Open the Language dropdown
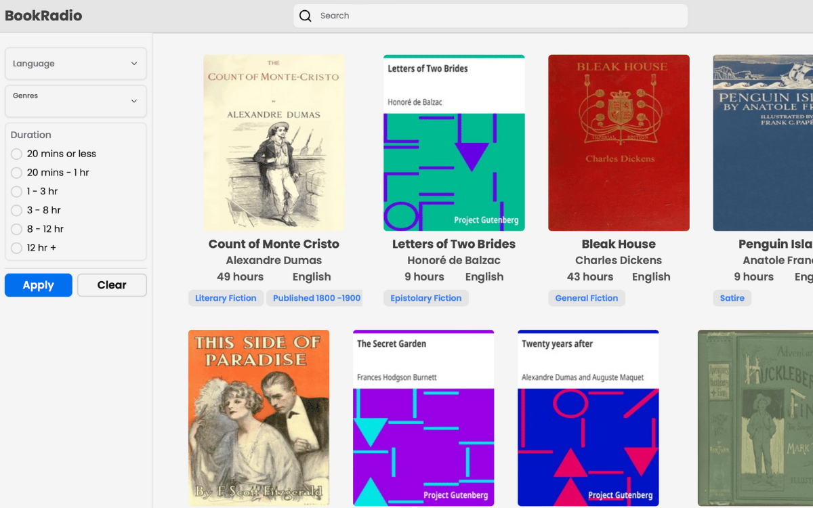 [x=76, y=64]
